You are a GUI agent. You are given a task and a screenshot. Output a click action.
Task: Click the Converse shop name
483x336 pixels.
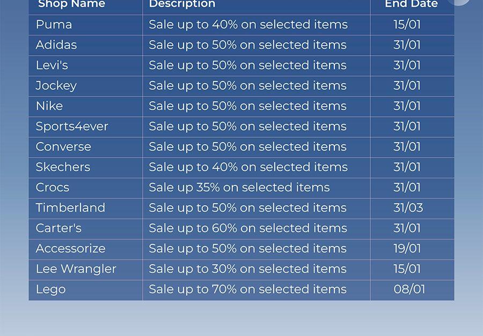pyautogui.click(x=63, y=147)
